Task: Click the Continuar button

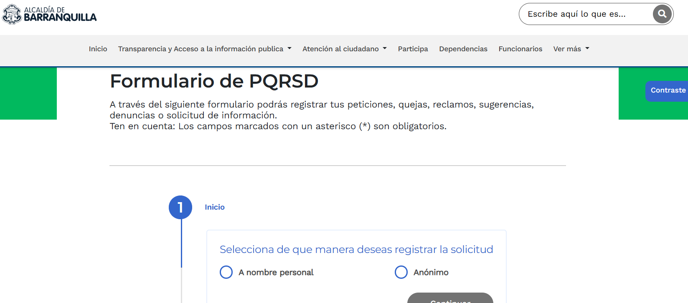Action: [x=450, y=298]
